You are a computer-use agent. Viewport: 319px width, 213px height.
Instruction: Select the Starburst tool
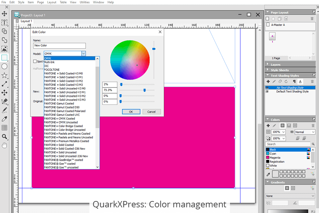(4, 76)
